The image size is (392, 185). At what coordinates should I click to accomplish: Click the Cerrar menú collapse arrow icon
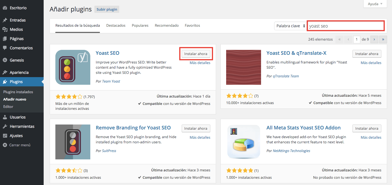pos(5,145)
